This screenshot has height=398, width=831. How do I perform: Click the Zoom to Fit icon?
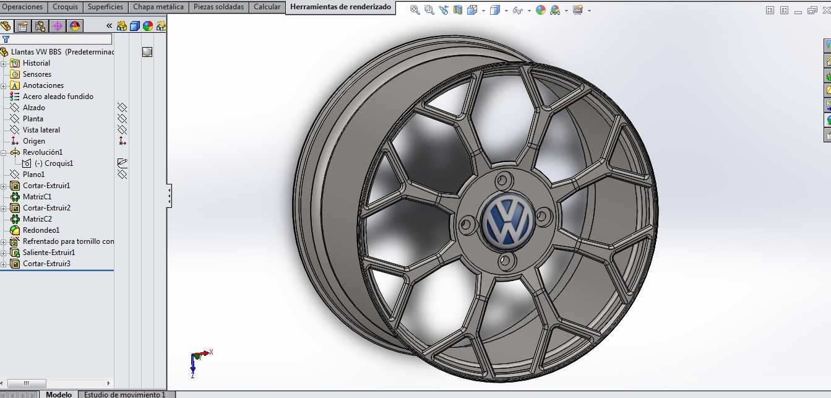tap(415, 11)
